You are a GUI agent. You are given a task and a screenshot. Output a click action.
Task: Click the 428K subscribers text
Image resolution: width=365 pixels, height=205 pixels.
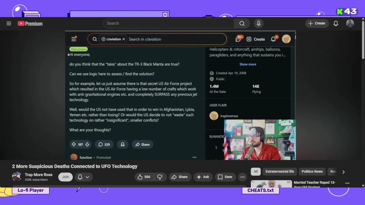(36, 180)
